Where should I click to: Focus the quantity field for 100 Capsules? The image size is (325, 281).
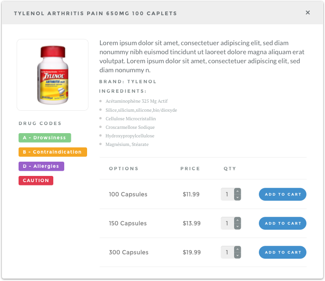[x=227, y=194]
